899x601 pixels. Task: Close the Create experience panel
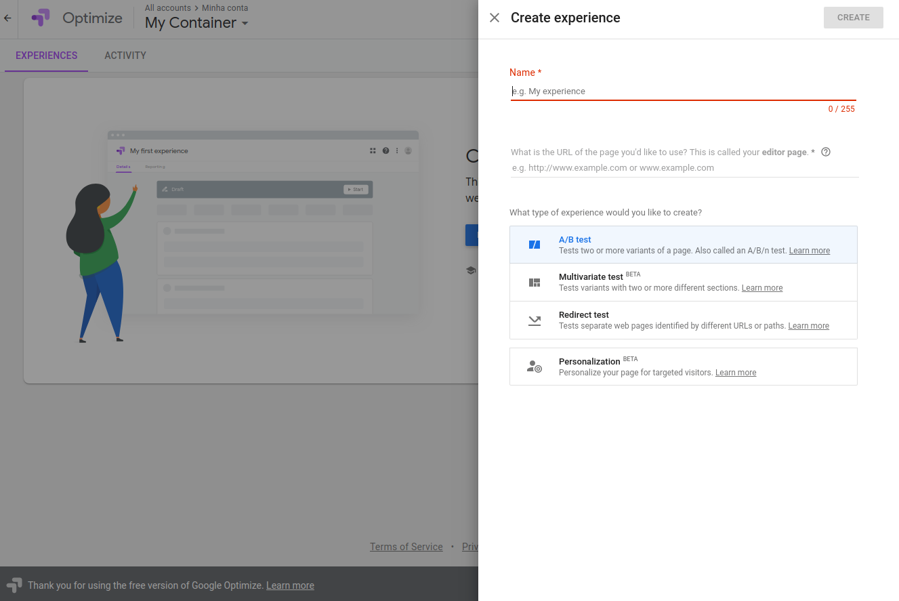(x=495, y=18)
